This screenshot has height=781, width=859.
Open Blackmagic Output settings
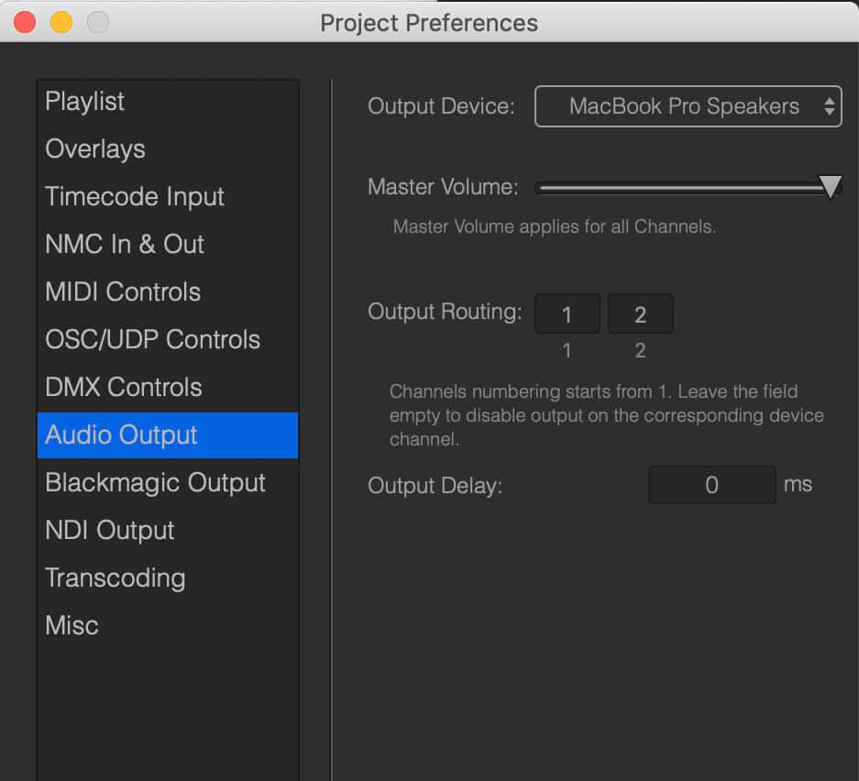click(x=168, y=482)
